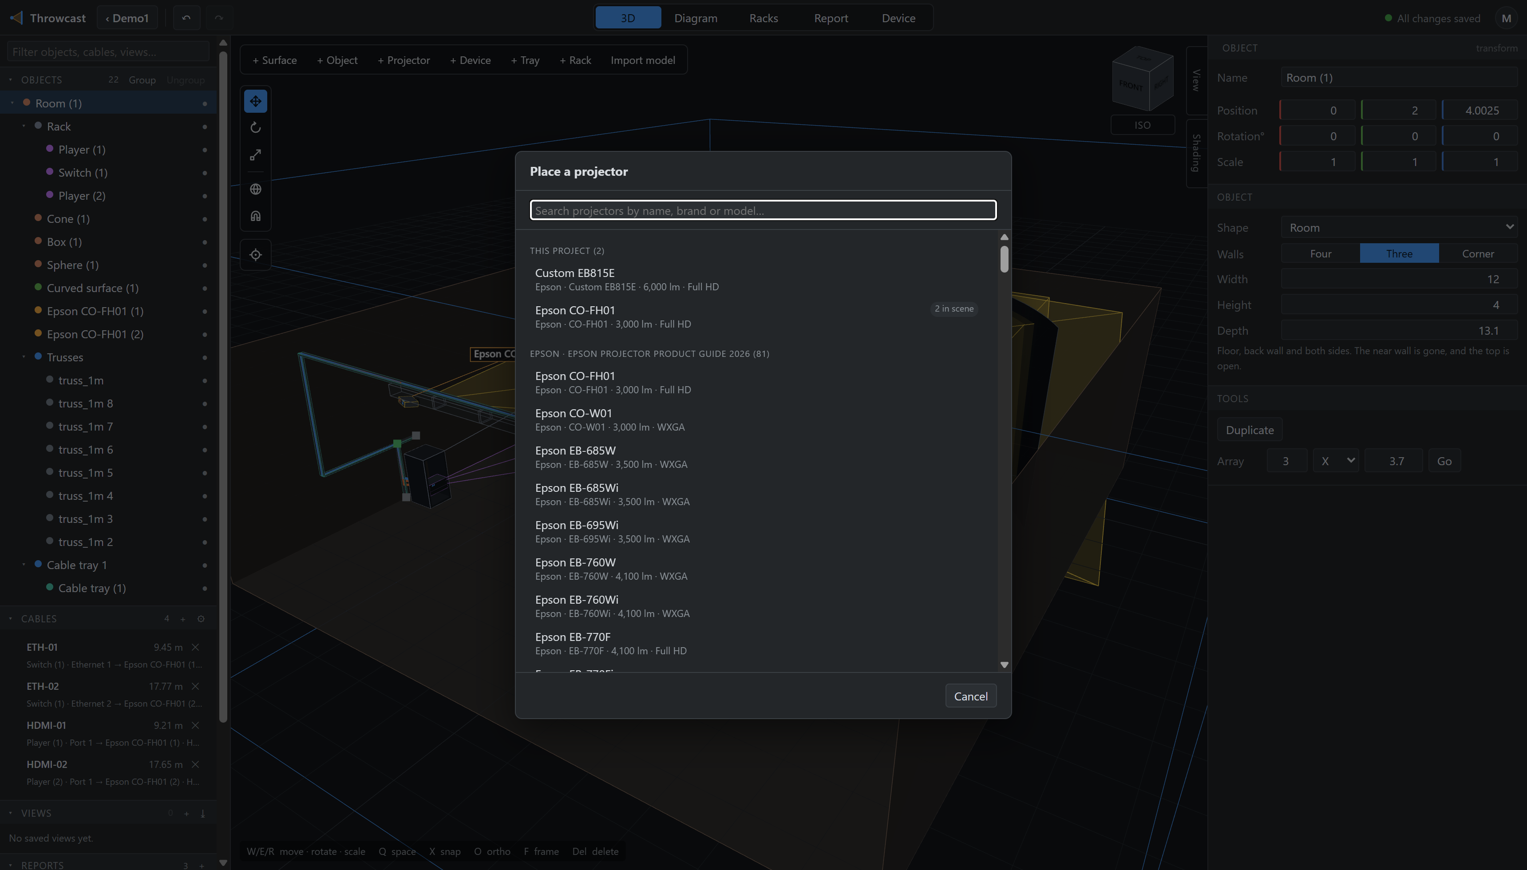Switch to the Racks tab
1527x870 pixels.
tap(763, 18)
